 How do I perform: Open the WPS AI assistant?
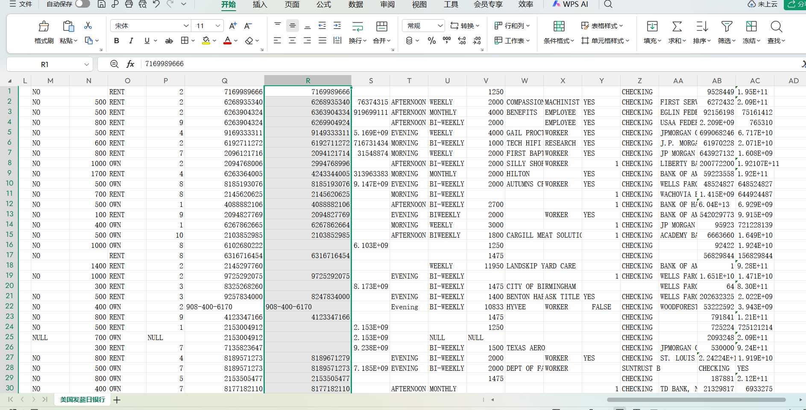pyautogui.click(x=570, y=4)
